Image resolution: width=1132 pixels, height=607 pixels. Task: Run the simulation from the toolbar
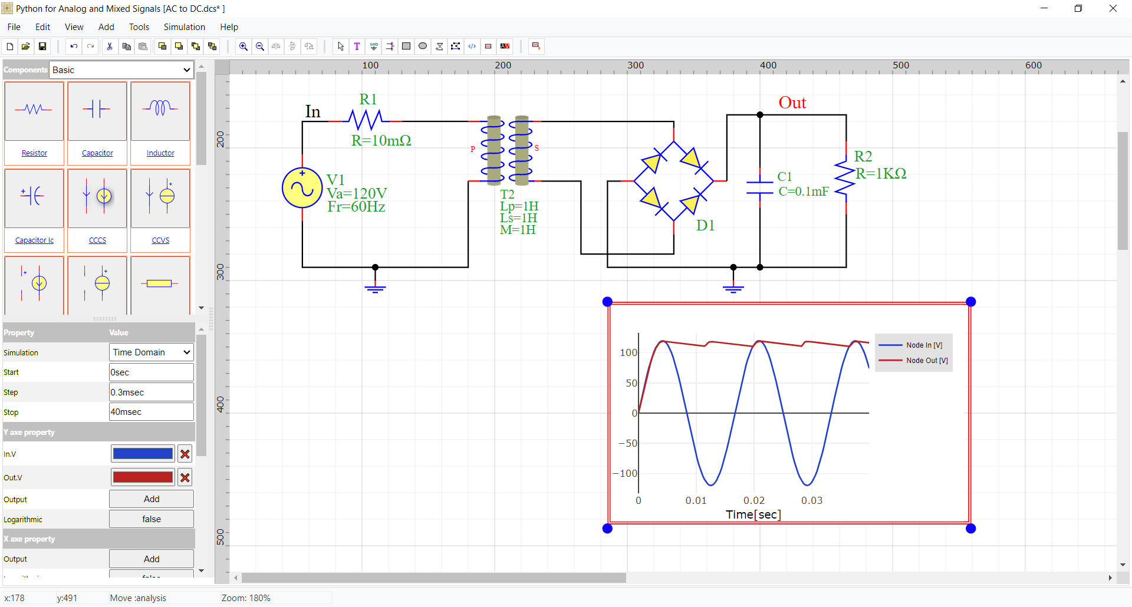click(536, 47)
